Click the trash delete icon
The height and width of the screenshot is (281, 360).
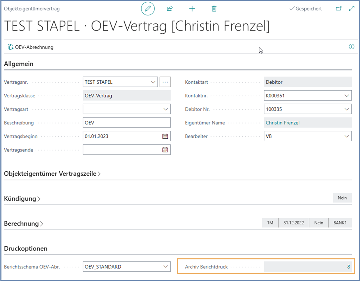coord(214,9)
